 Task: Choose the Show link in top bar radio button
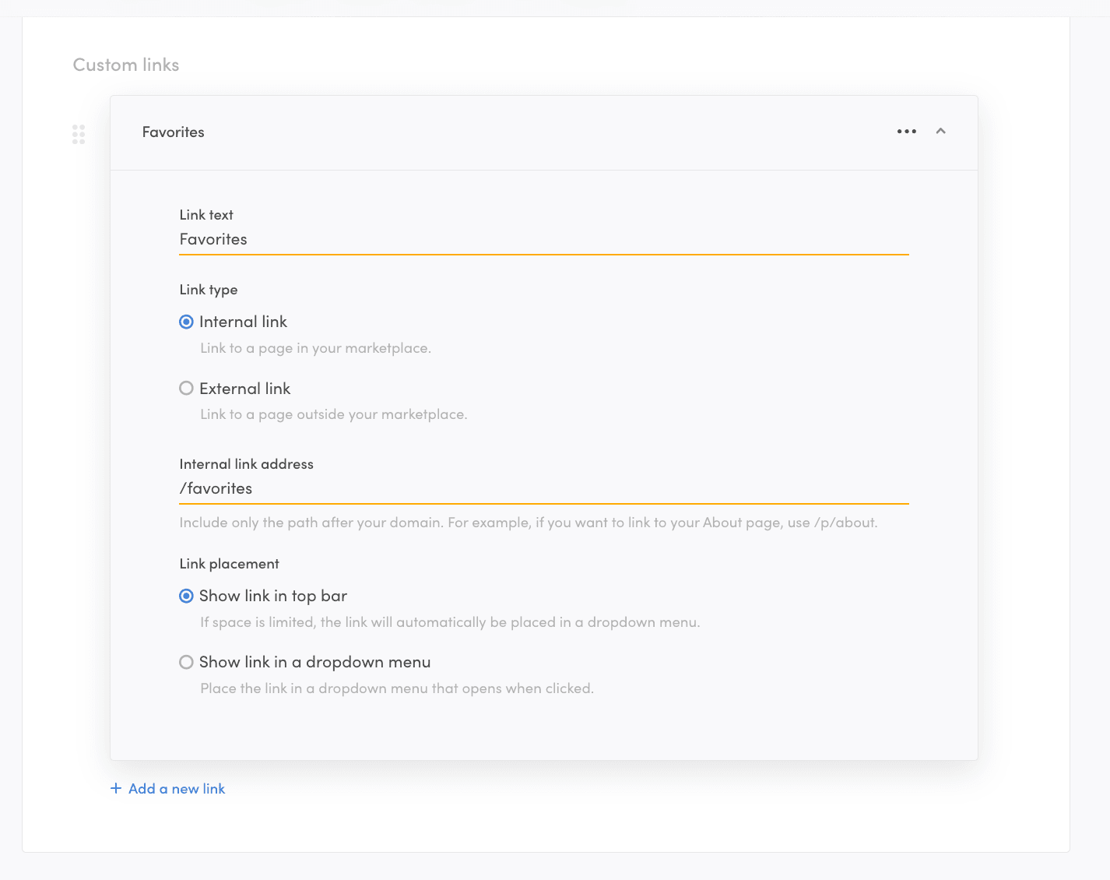click(186, 596)
